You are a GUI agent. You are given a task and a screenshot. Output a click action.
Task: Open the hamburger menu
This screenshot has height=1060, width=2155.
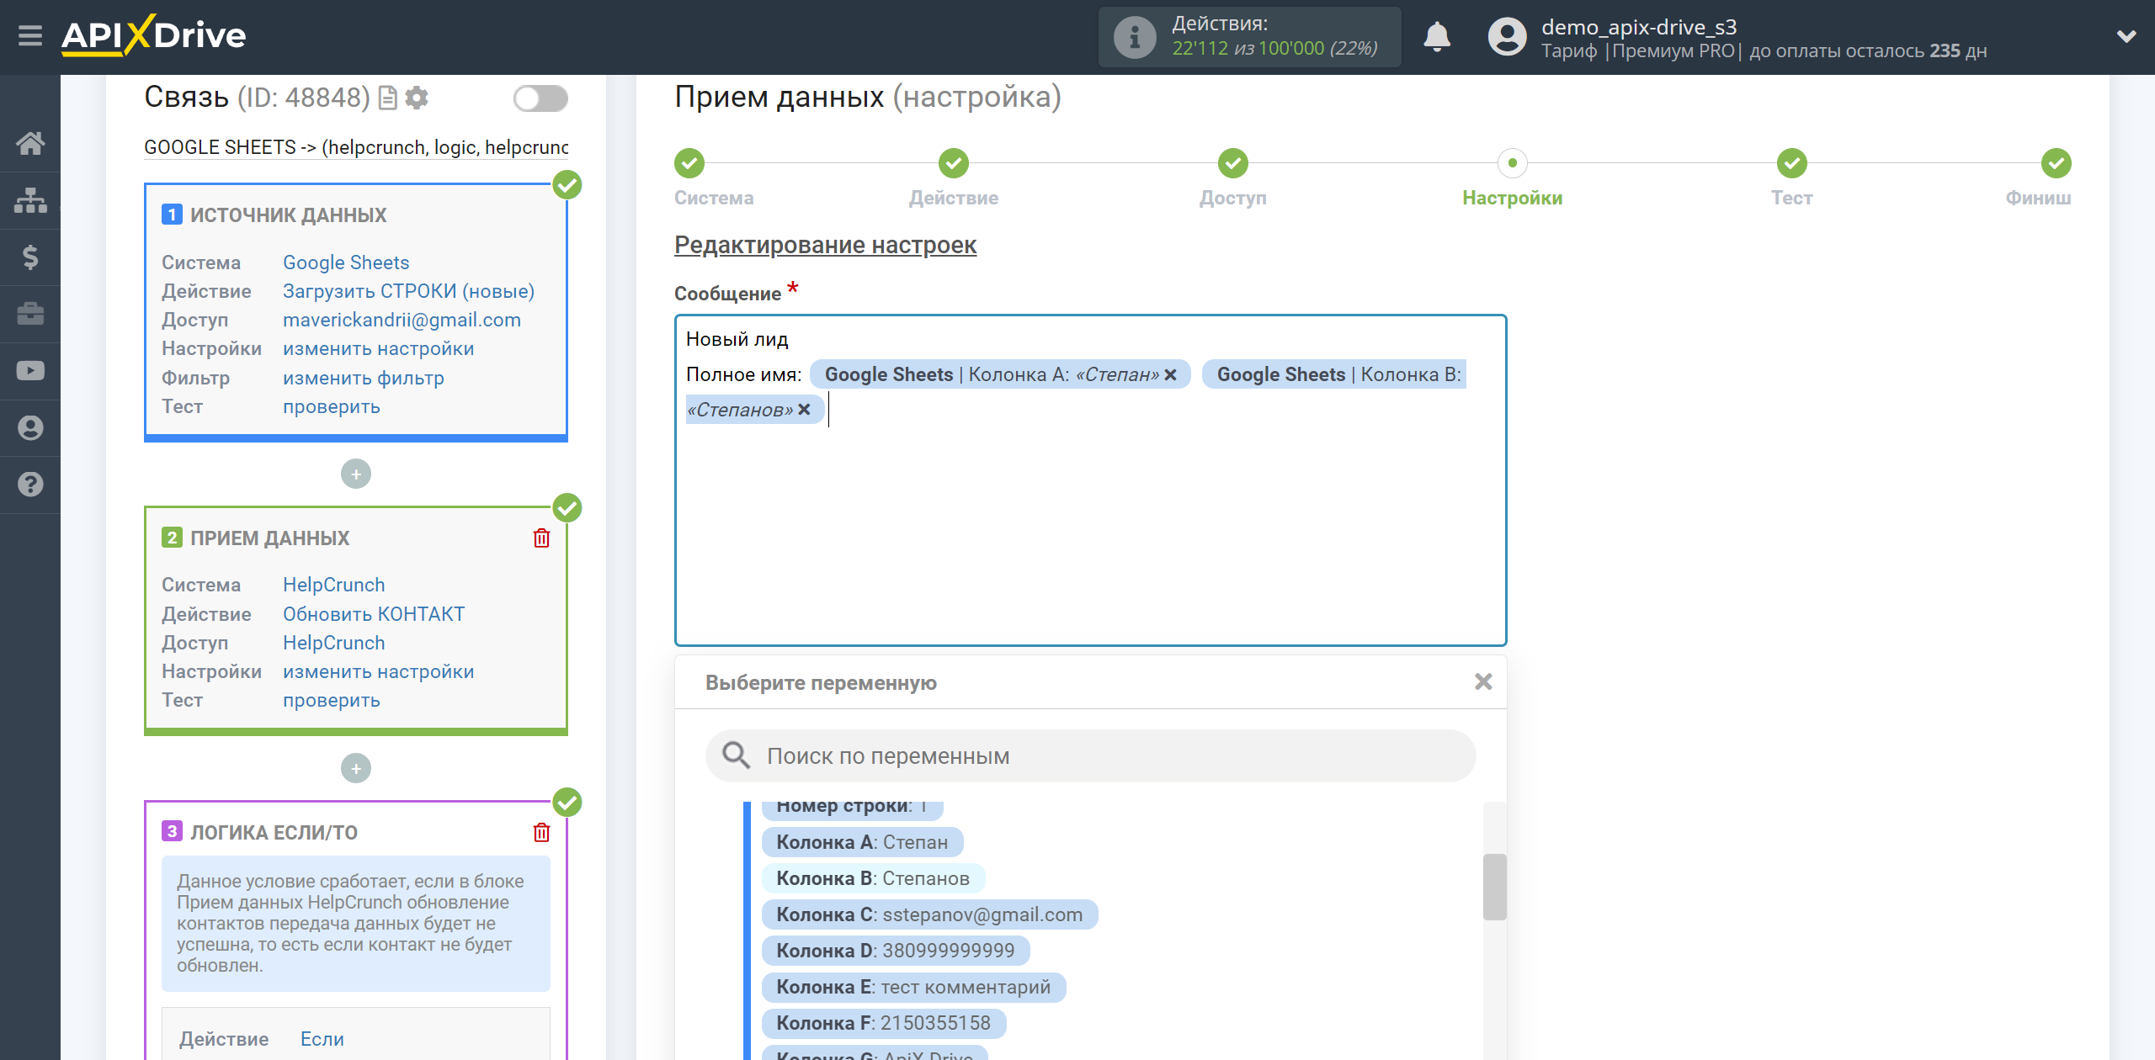(x=30, y=36)
